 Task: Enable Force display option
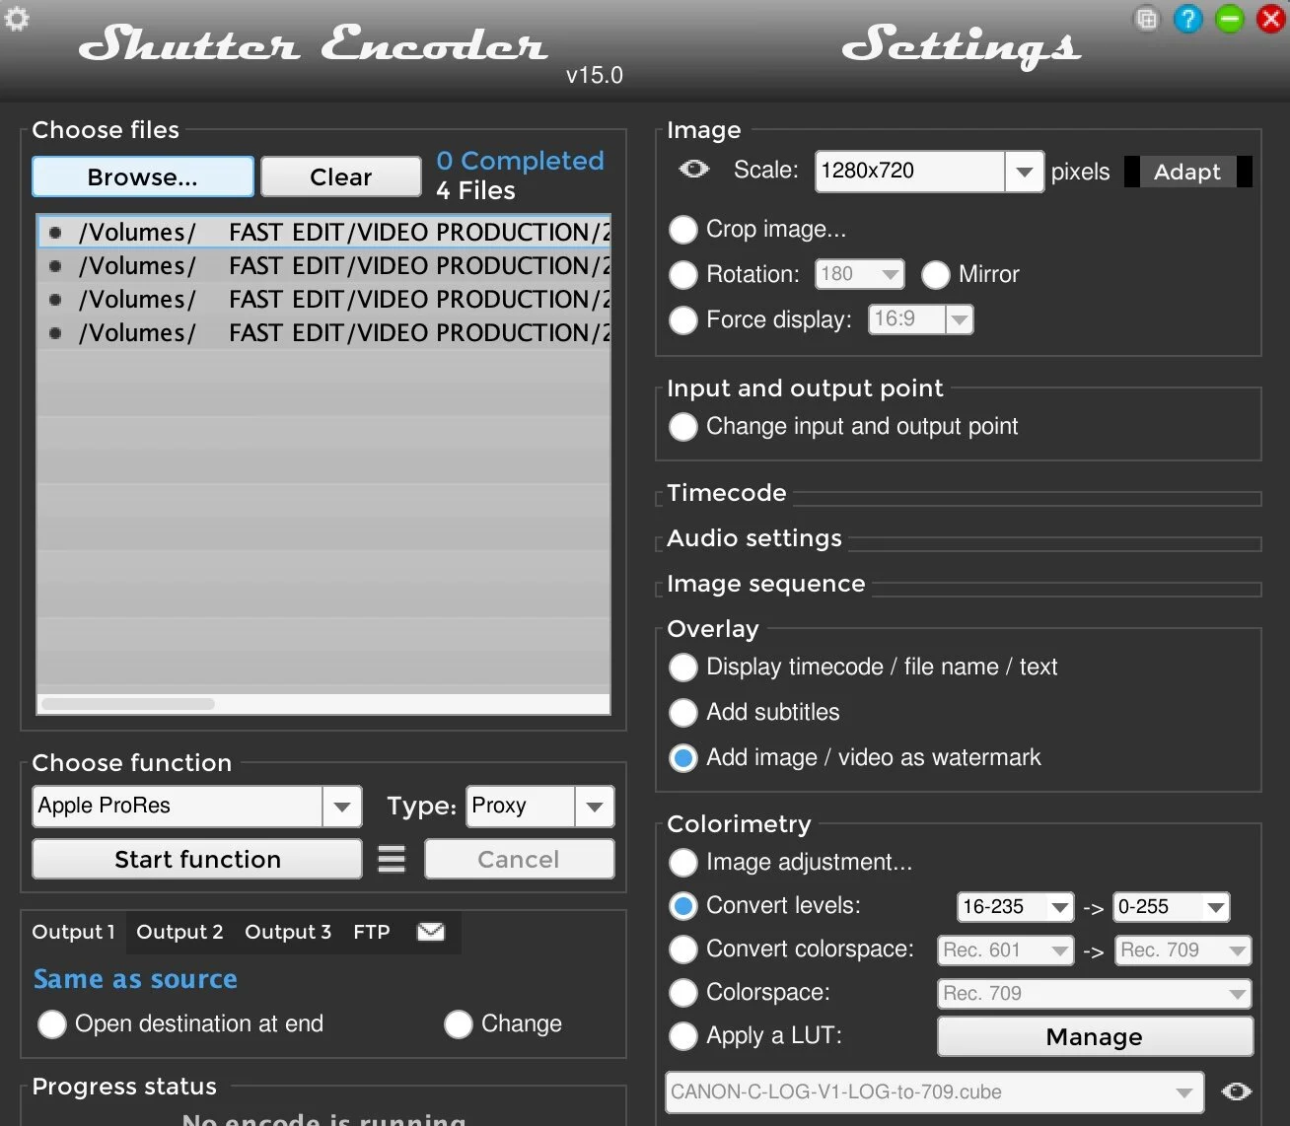[x=683, y=320]
